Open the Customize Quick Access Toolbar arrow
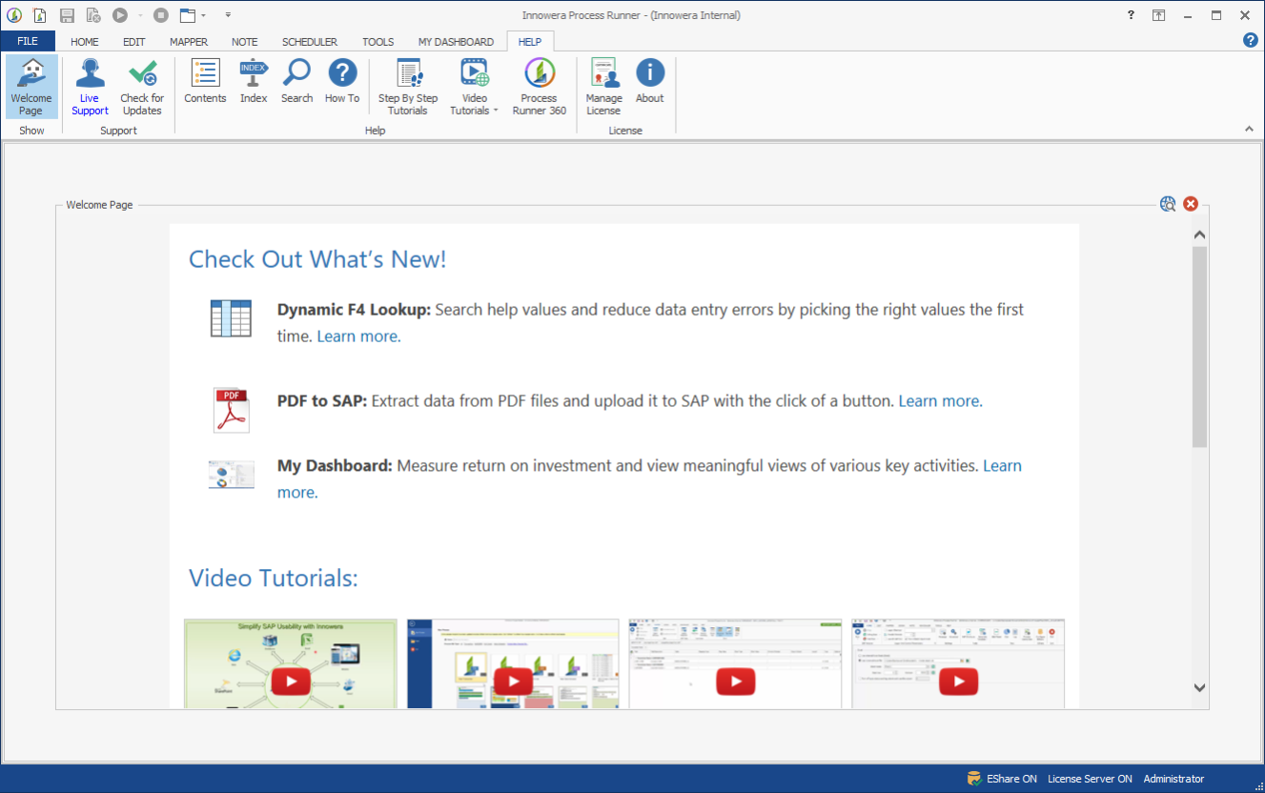 coord(228,15)
